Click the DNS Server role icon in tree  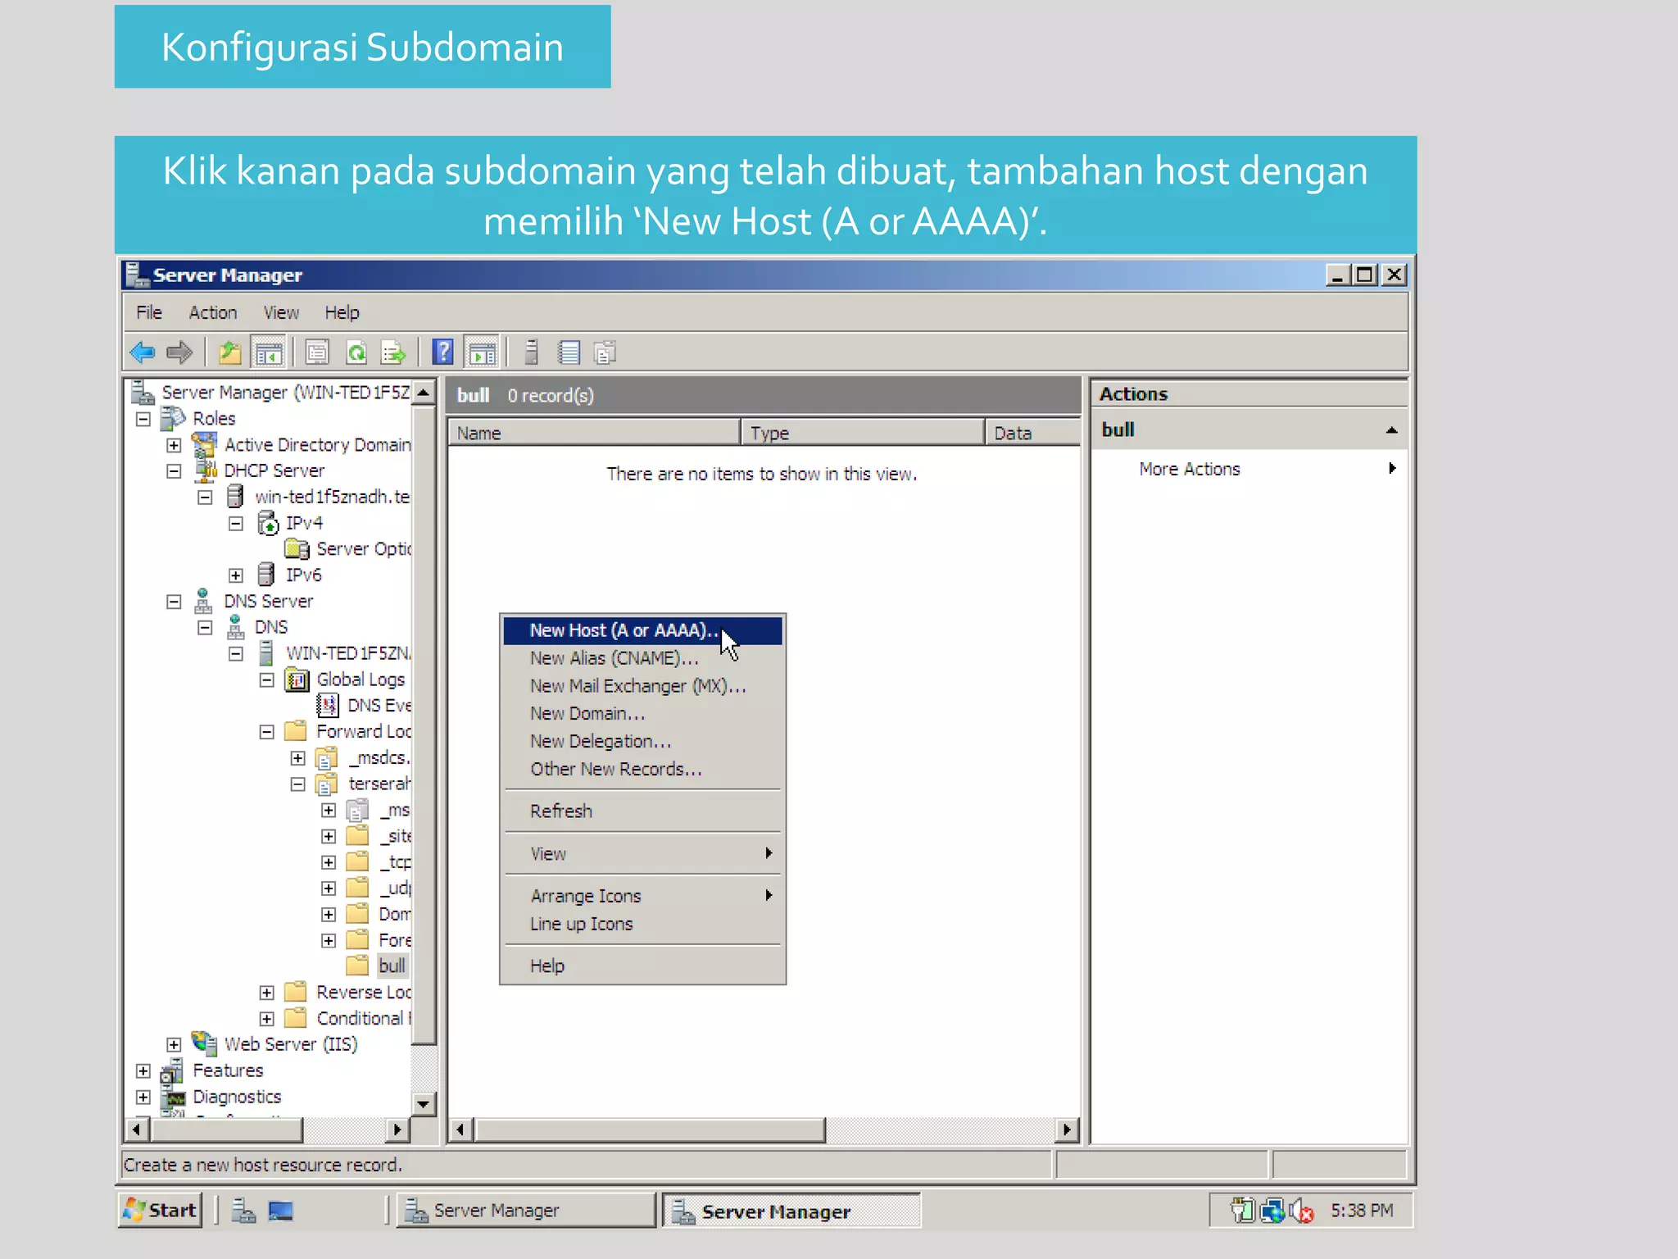[203, 601]
